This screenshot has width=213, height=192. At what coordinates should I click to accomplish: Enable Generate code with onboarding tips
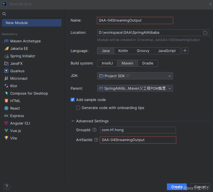point(78,108)
